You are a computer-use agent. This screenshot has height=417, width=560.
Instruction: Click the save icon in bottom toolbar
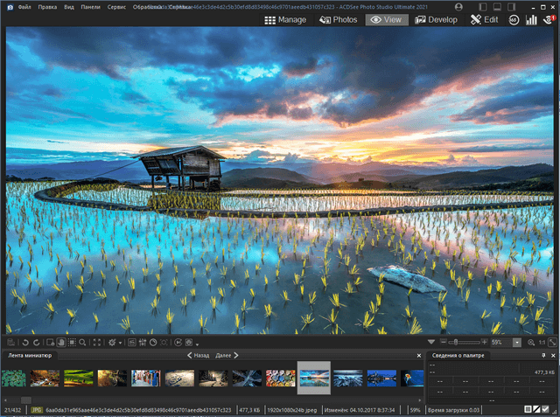coord(10,343)
